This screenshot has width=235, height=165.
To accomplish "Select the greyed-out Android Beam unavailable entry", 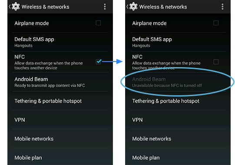I will tap(178, 82).
